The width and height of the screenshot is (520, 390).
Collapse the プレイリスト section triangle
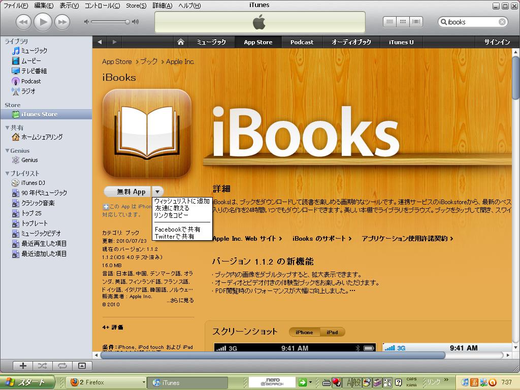pyautogui.click(x=7, y=174)
